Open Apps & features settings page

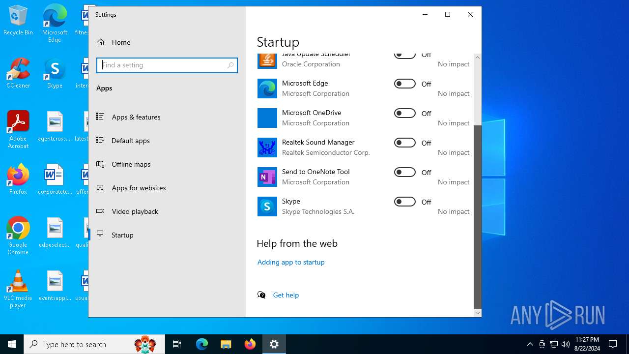point(167,117)
